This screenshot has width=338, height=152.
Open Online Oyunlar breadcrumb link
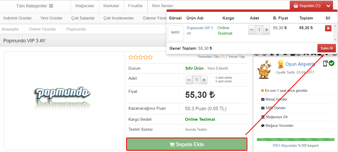tap(42, 29)
